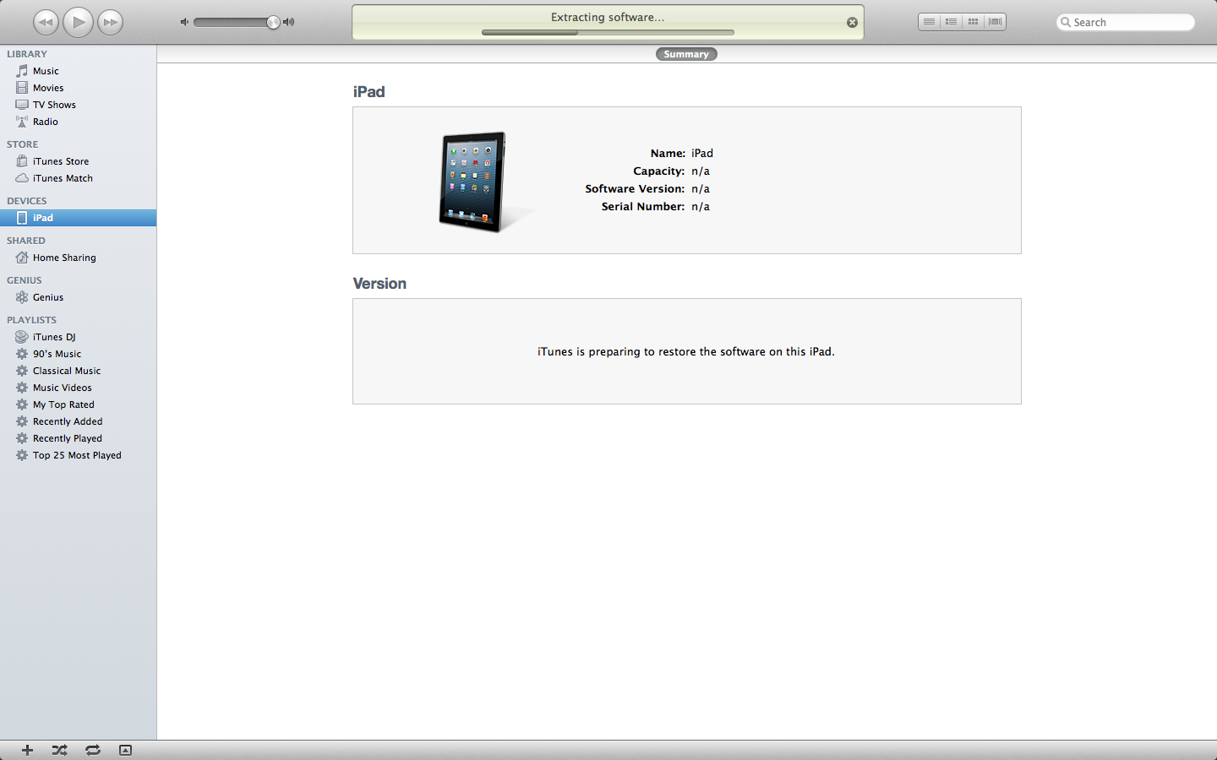This screenshot has width=1217, height=760.
Task: Toggle shuffle mode
Action: click(x=59, y=750)
